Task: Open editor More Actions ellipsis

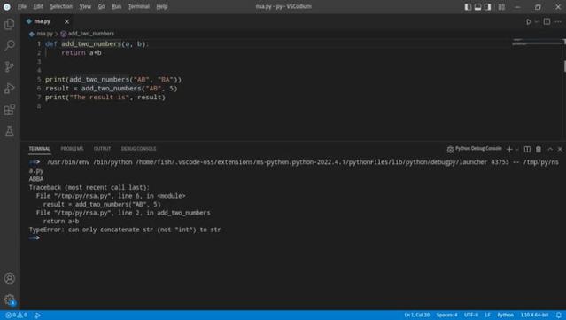Action: pos(558,21)
